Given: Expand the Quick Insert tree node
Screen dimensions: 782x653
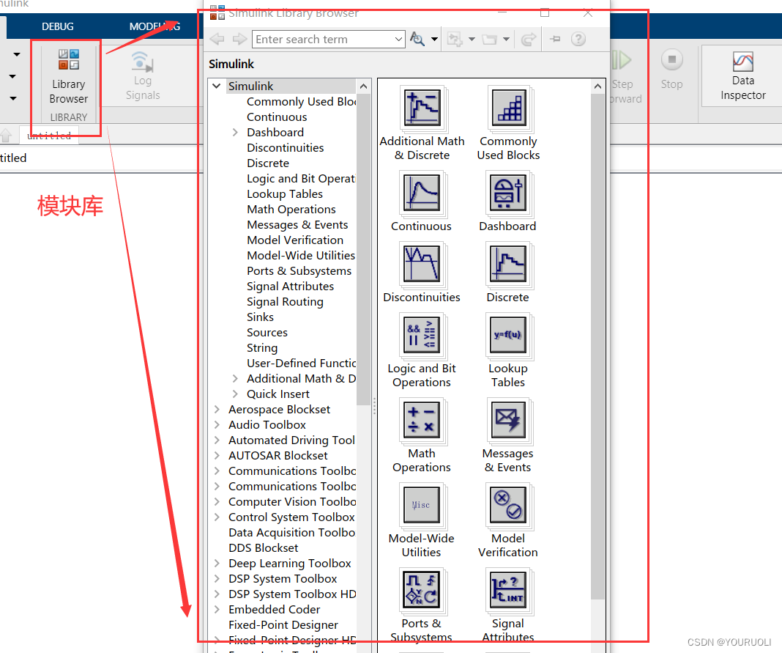Looking at the screenshot, I should [x=235, y=394].
